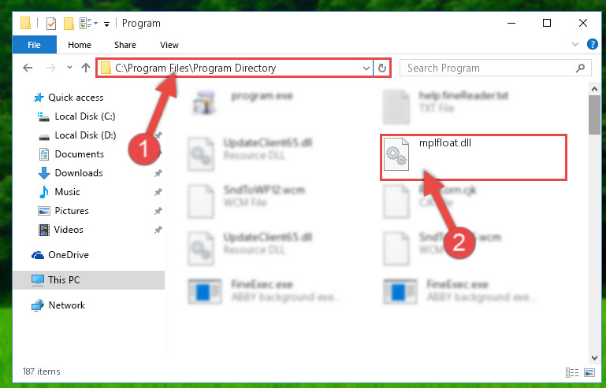606x388 pixels.
Task: Open the Help question mark icon
Action: tap(592, 44)
